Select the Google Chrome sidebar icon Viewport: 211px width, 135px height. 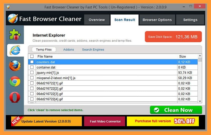pos(15,81)
